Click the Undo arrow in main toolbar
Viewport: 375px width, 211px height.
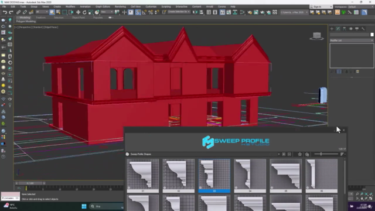coord(5,12)
